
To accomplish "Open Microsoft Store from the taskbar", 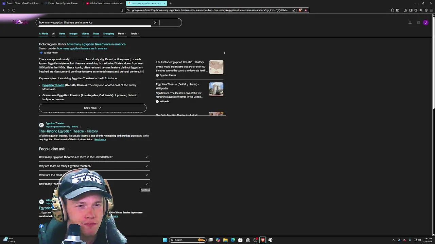I will 240,240.
